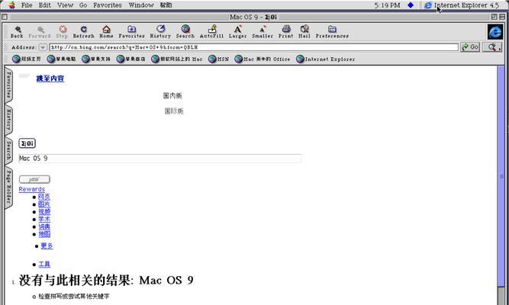The width and height of the screenshot is (509, 305).
Task: Click the Search toolbar icon
Action: click(x=185, y=32)
